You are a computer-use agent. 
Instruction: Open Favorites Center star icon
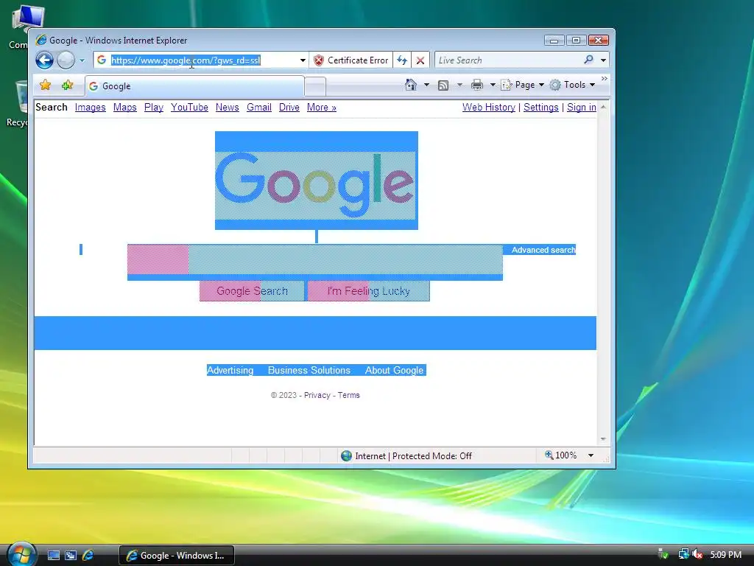[45, 85]
